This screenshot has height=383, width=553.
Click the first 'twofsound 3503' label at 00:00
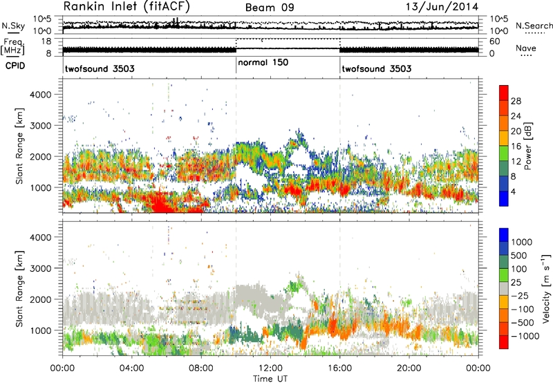pos(100,68)
